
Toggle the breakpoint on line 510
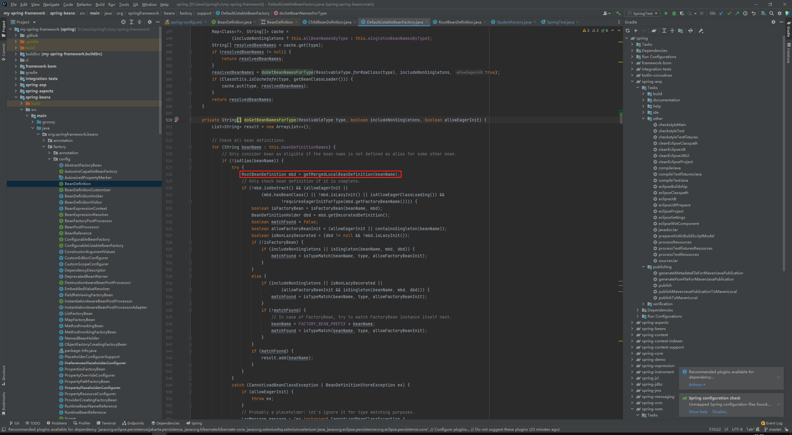(x=177, y=119)
